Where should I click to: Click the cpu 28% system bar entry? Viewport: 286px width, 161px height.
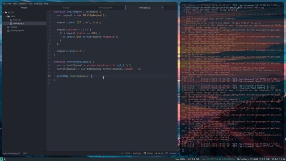coord(180,159)
